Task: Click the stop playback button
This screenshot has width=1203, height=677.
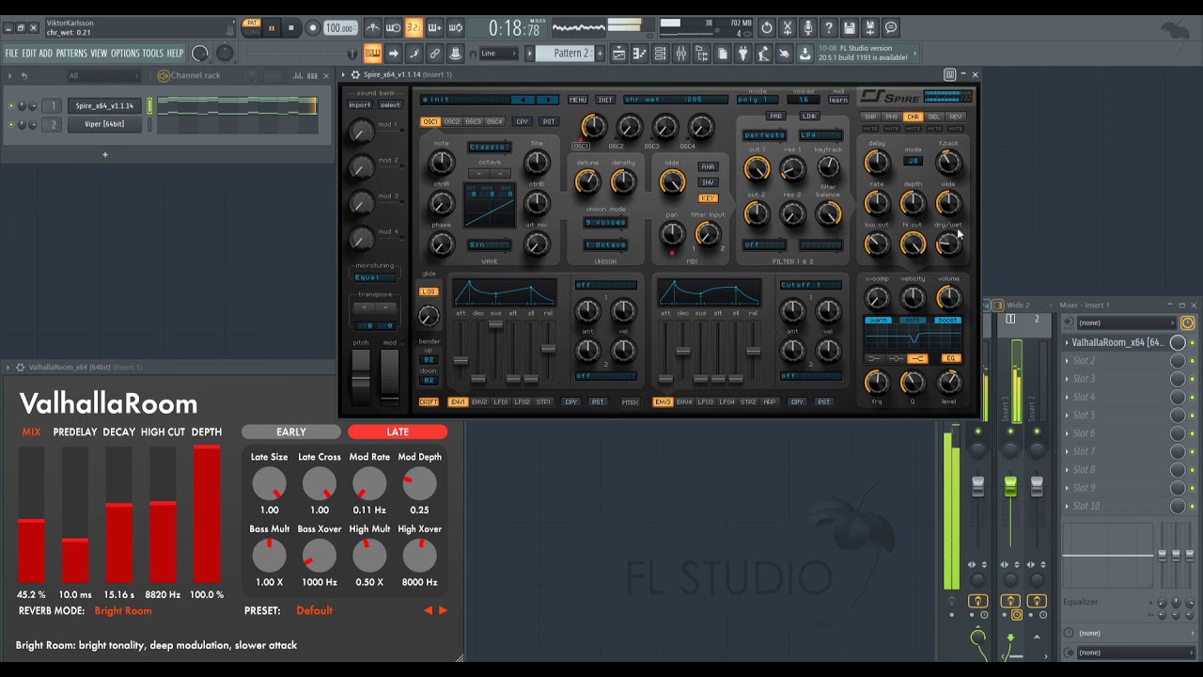Action: 291,28
